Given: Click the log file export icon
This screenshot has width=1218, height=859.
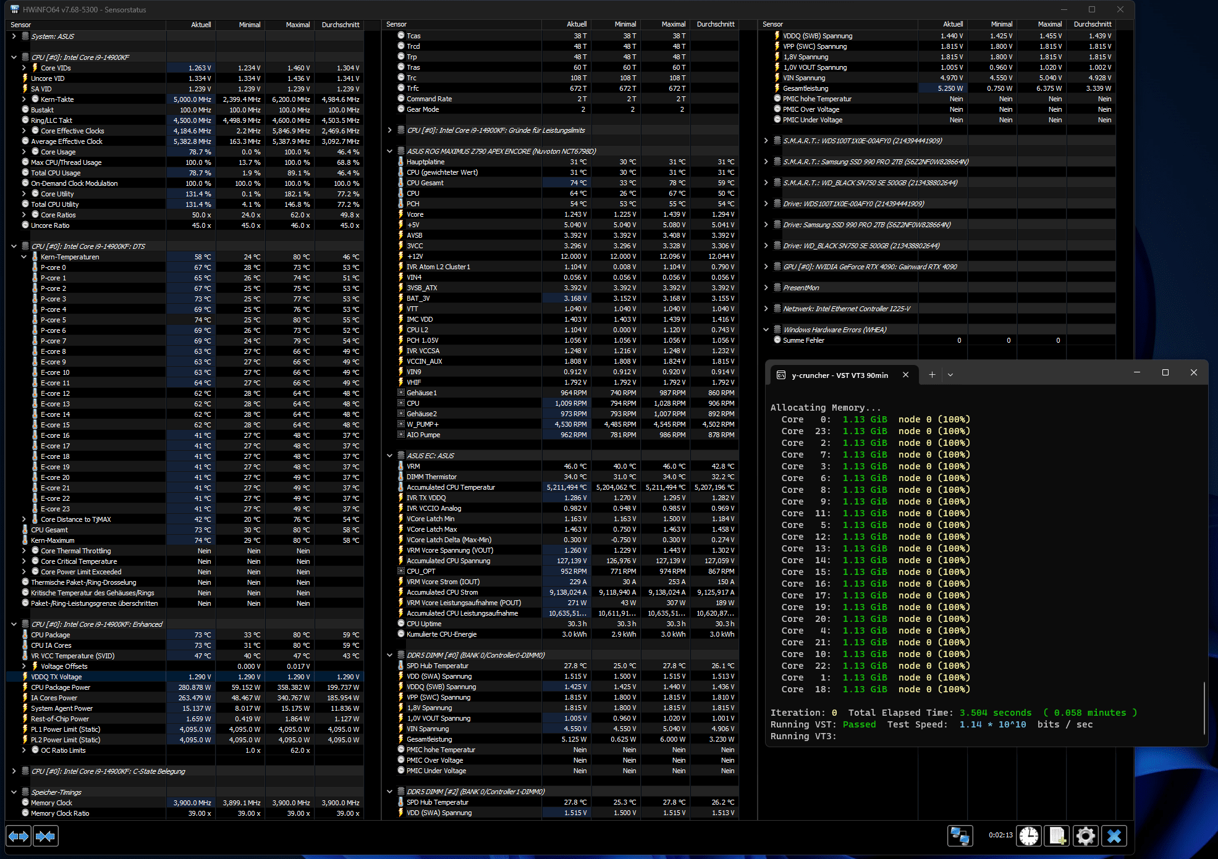Looking at the screenshot, I should 1057,836.
